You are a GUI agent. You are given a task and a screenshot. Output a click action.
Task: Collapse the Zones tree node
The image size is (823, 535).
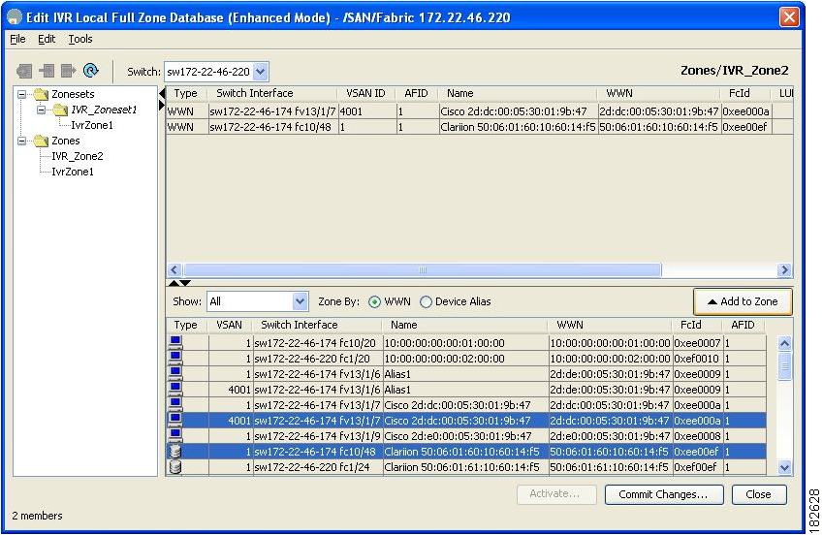(23, 141)
